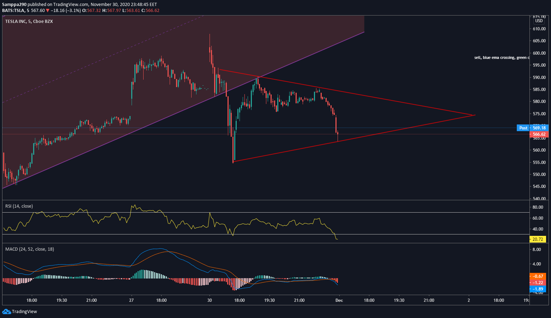Click the 540.00 price axis label
Image resolution: width=551 pixels, height=318 pixels.
coord(539,198)
